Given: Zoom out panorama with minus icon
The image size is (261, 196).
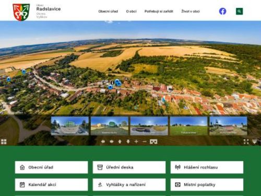Looking at the screenshot, I should click(145, 142).
